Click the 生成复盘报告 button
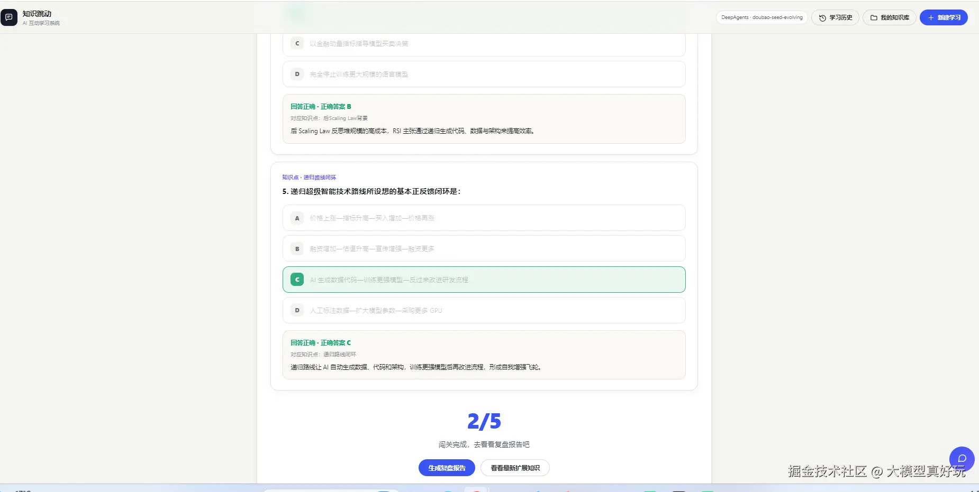Viewport: 979px width, 492px height. (447, 468)
